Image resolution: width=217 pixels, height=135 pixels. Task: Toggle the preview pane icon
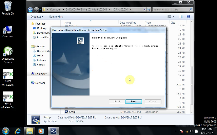coord(181,17)
